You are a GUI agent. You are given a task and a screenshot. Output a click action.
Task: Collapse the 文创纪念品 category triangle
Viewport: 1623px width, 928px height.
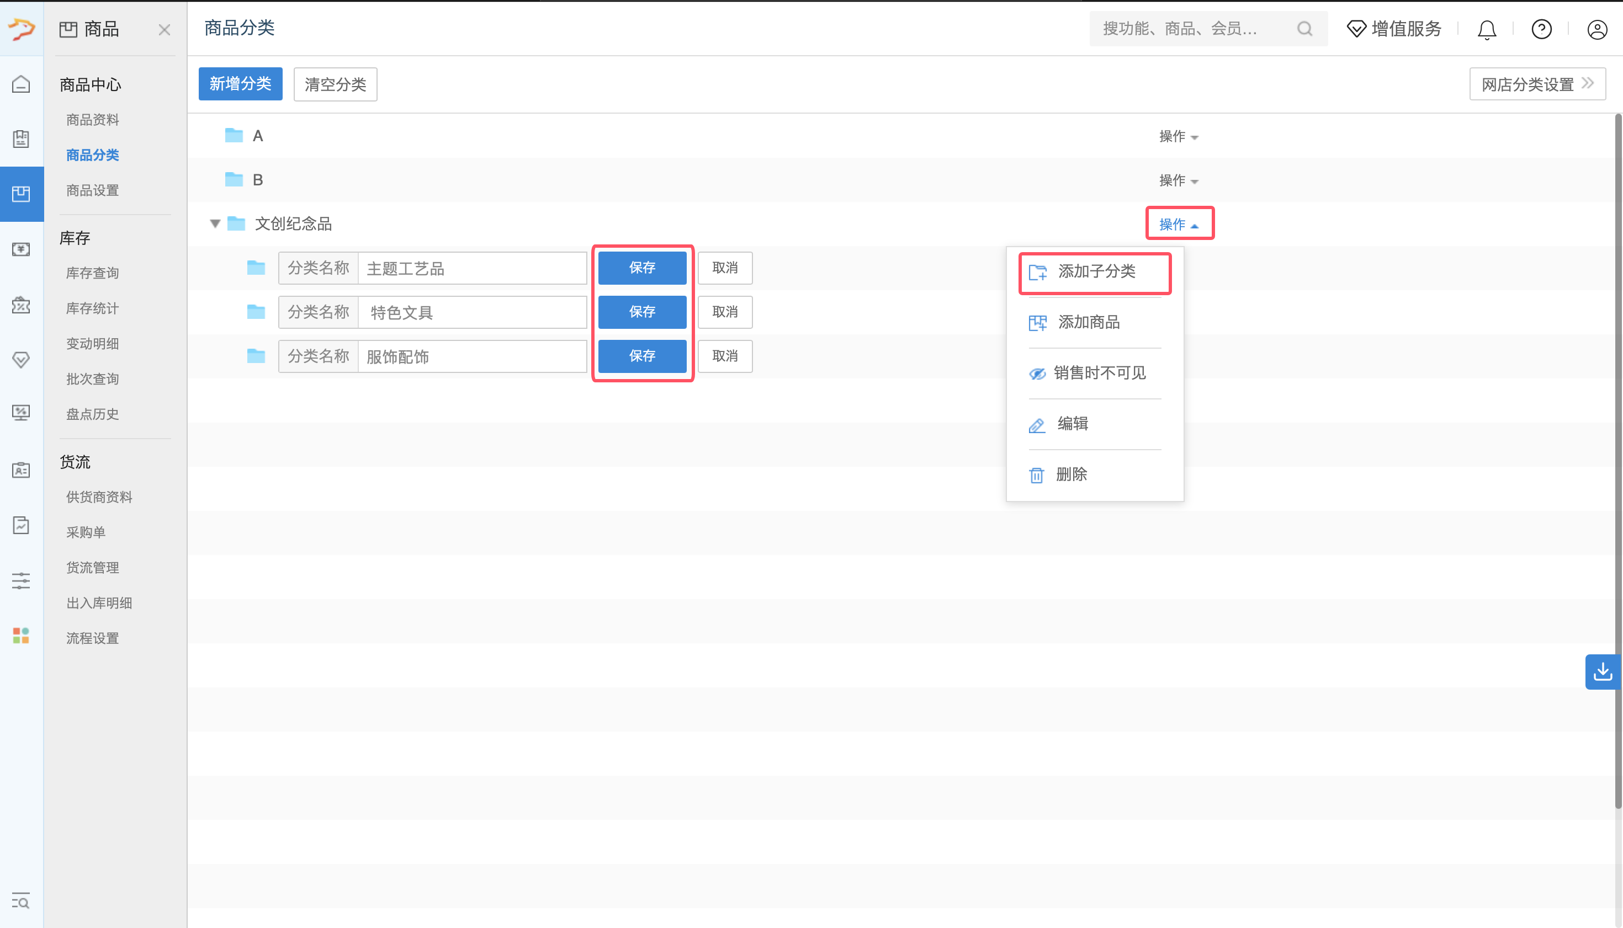[215, 223]
